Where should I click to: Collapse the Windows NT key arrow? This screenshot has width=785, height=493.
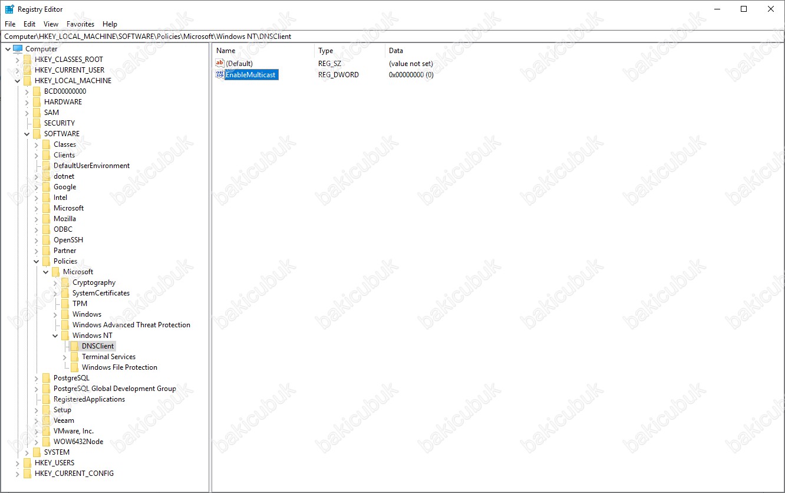pyautogui.click(x=55, y=336)
